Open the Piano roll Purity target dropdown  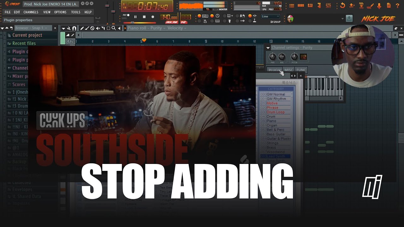[x=146, y=28]
